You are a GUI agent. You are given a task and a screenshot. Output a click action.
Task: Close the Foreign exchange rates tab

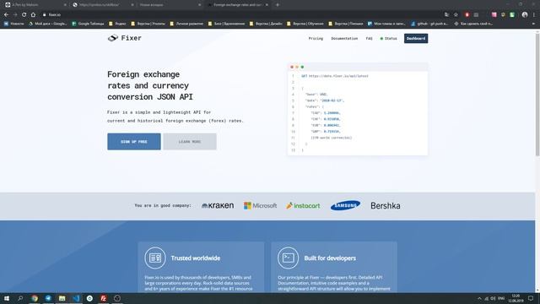tap(267, 5)
